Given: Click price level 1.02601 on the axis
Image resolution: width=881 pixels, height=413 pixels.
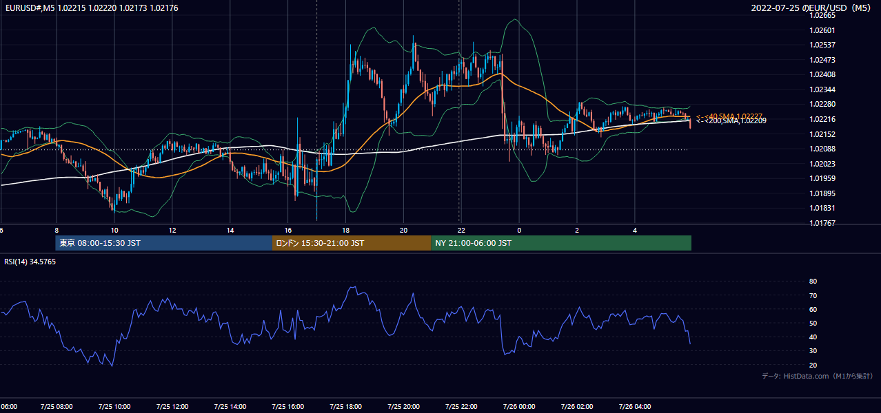Looking at the screenshot, I should pos(822,30).
